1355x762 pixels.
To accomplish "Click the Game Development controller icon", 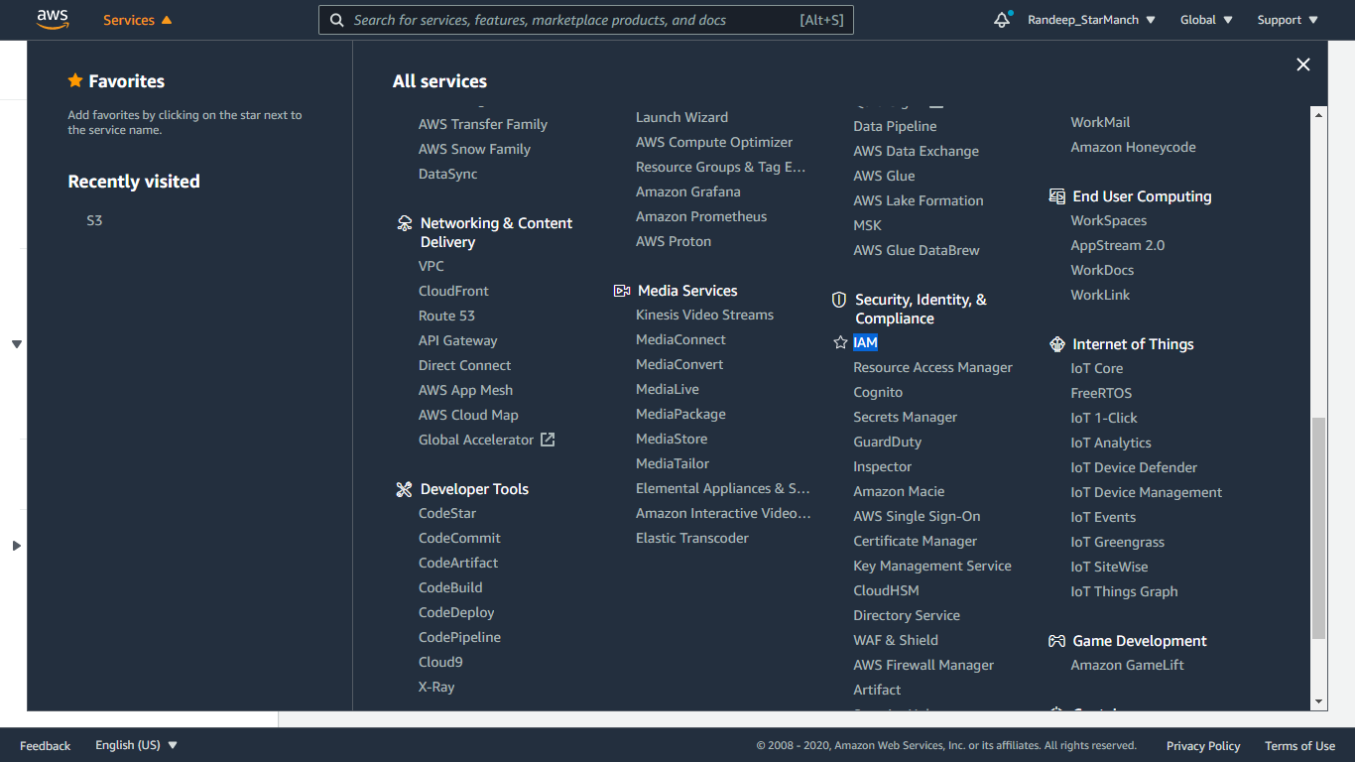I will [1057, 641].
